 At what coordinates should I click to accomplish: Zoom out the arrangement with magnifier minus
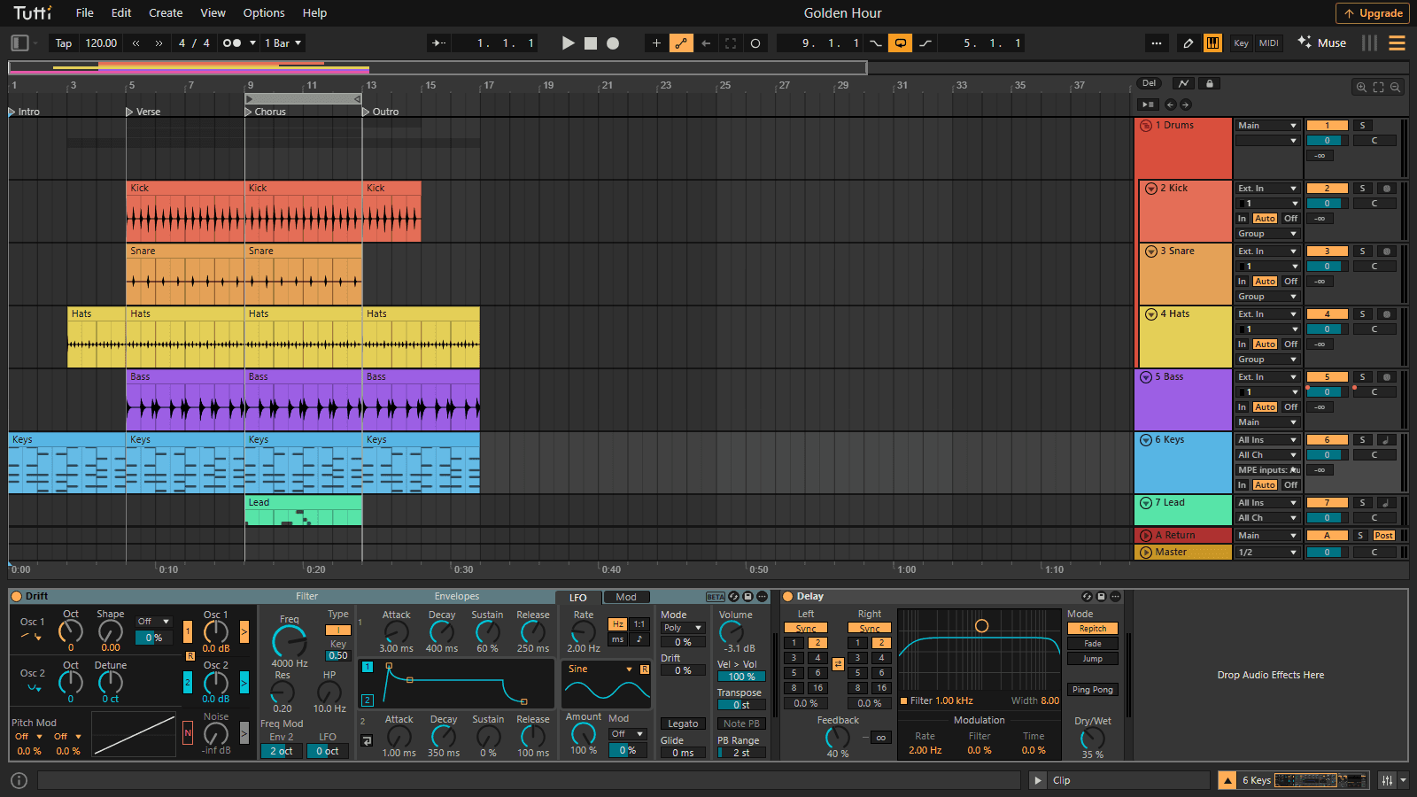(x=1395, y=87)
